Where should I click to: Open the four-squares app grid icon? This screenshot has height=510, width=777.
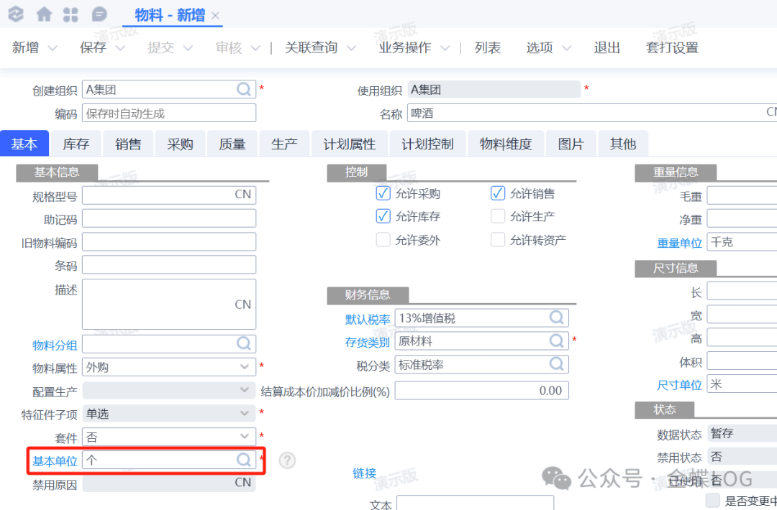pyautogui.click(x=71, y=14)
